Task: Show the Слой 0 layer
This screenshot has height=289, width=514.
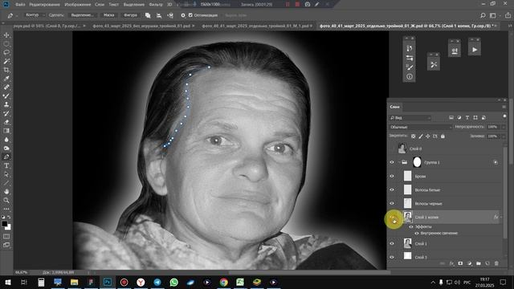Action: click(392, 149)
